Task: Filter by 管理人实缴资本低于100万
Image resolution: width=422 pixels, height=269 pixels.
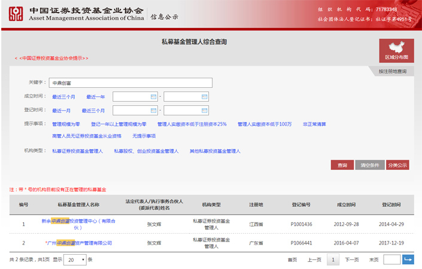Action: 265,124
